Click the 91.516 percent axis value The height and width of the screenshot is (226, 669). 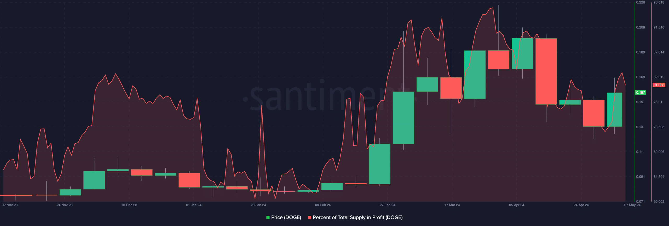(659, 27)
